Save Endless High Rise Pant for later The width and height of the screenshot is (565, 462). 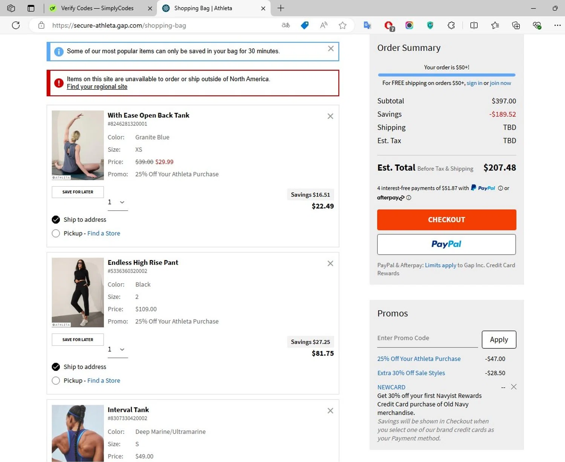(78, 340)
